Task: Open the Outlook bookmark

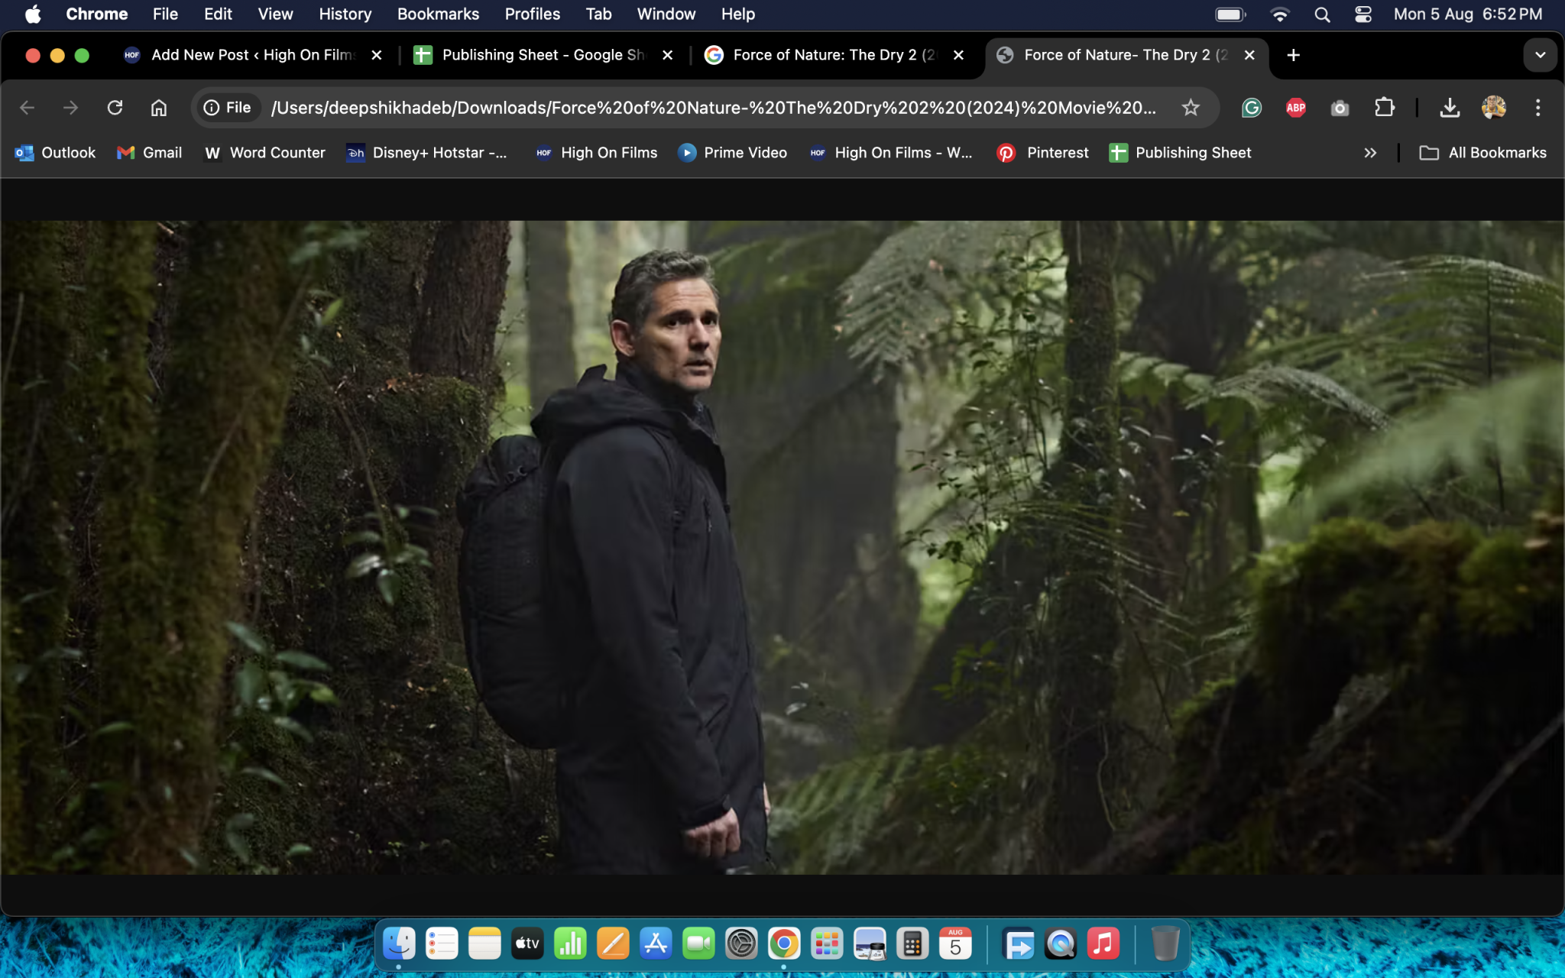Action: [x=55, y=153]
